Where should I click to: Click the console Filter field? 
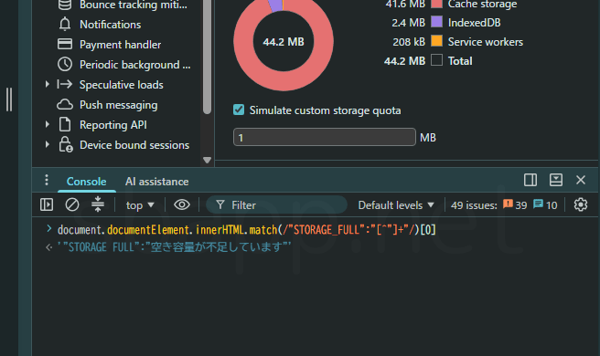click(x=276, y=205)
